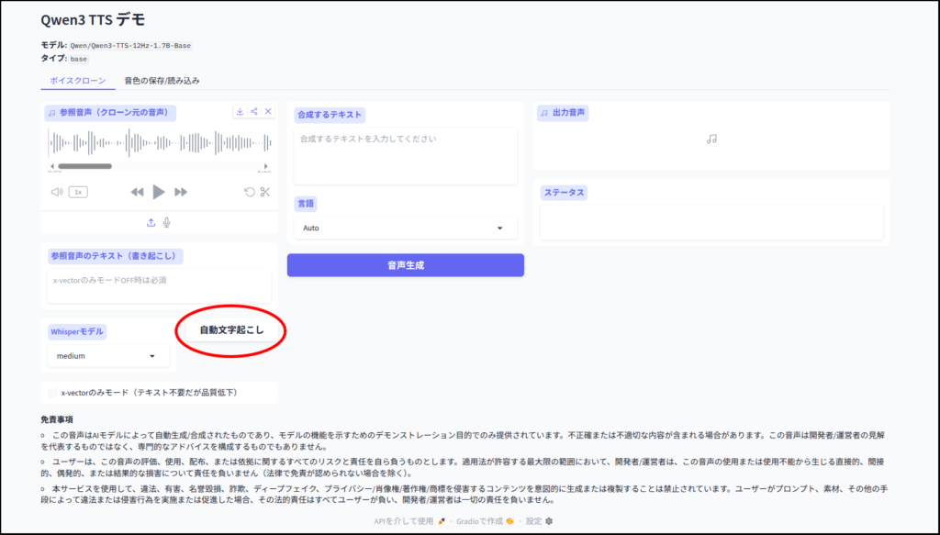Trim audio with the scissors icon

(265, 192)
